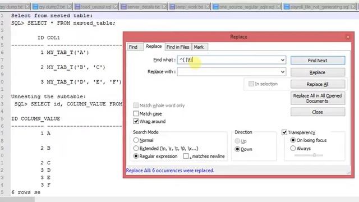Screen dimensions: 359x202
Task: Click the 'ID COL1' header line
Action: point(49,38)
